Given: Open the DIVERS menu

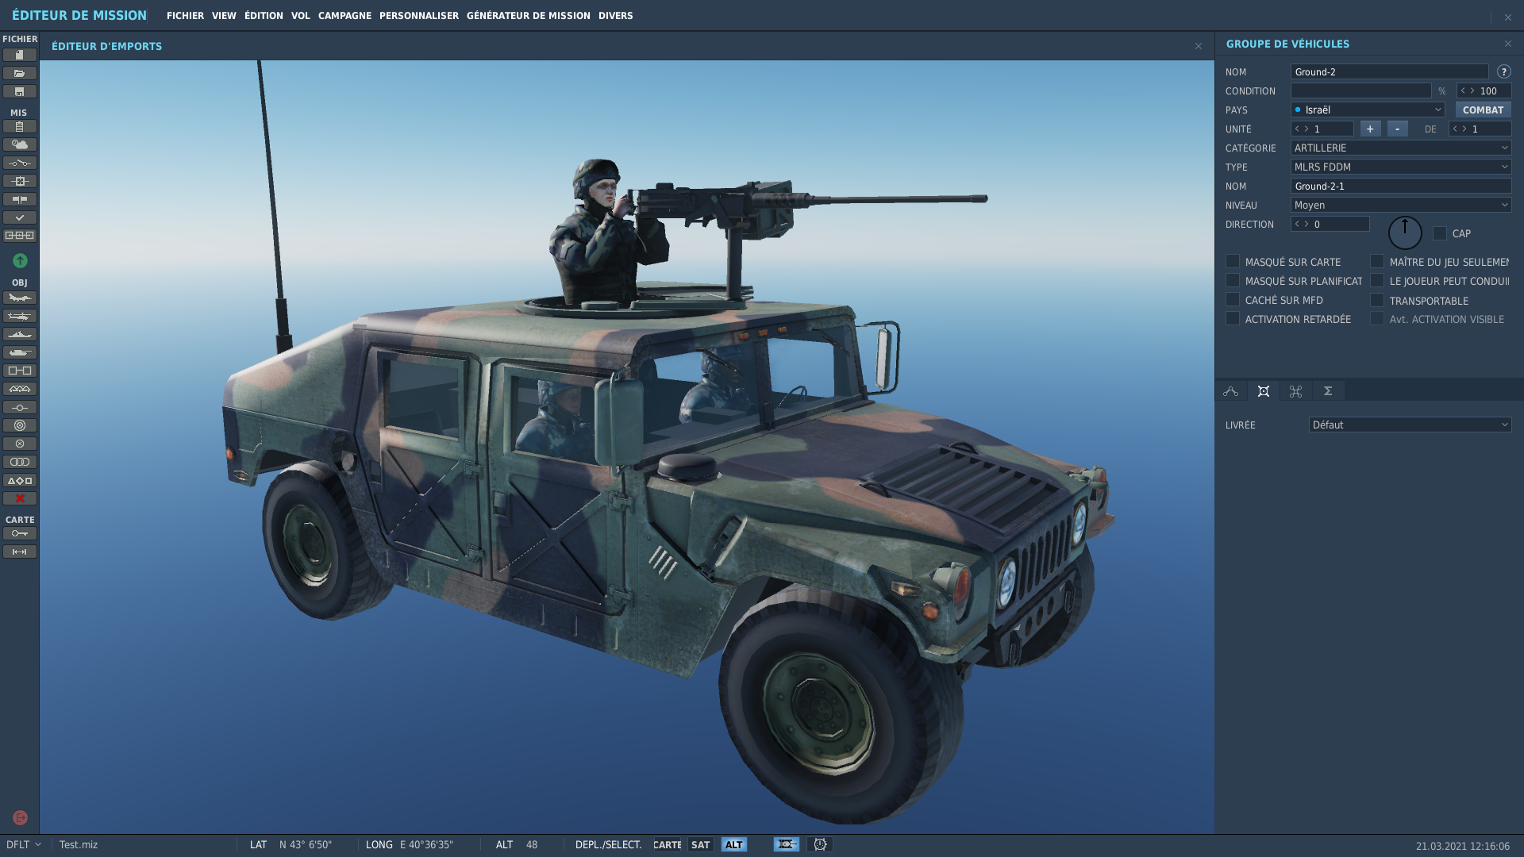Looking at the screenshot, I should pyautogui.click(x=616, y=16).
